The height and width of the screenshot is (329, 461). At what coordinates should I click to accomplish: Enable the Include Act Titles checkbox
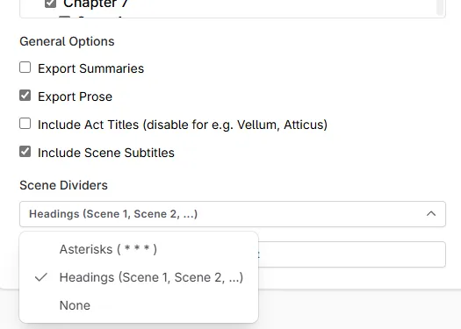pyautogui.click(x=25, y=124)
